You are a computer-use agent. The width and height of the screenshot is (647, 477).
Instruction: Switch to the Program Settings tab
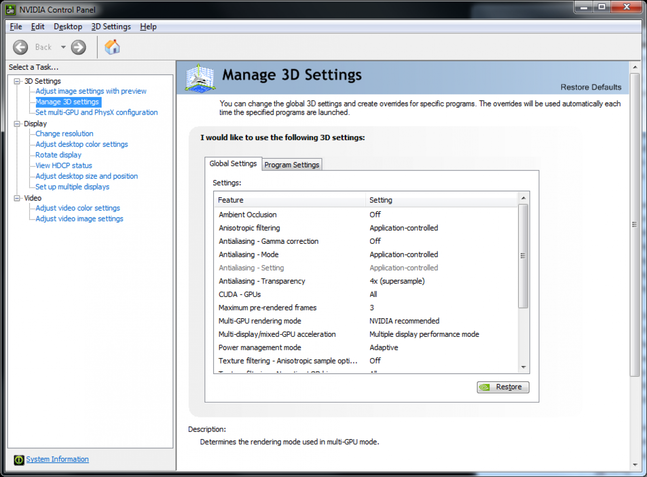point(292,164)
